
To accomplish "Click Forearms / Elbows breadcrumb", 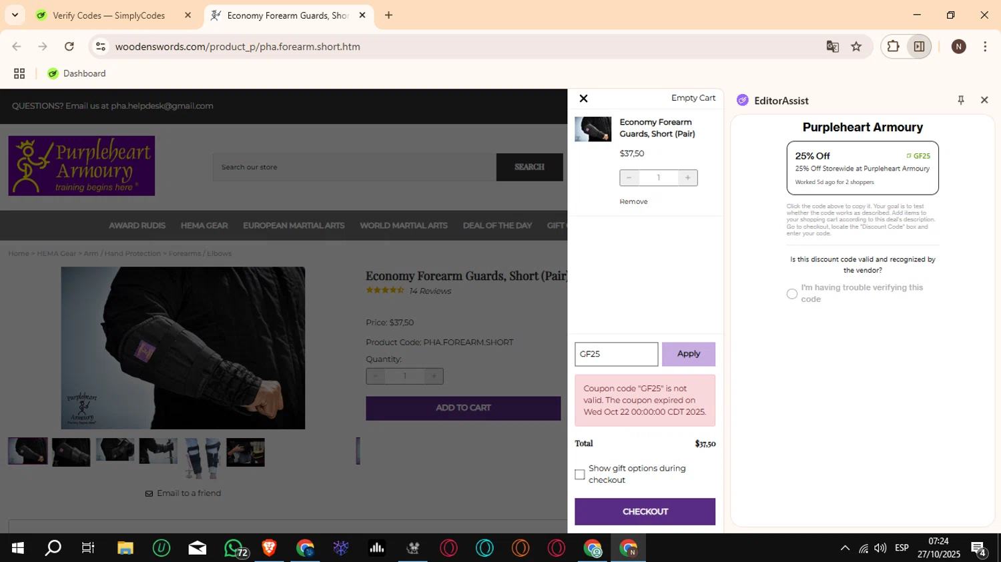I will tap(200, 253).
